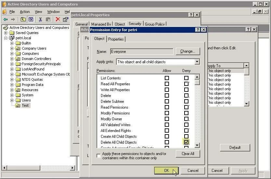The height and width of the screenshot is (179, 271).
Task: Click the Name field showing Everyone
Action: point(142,51)
